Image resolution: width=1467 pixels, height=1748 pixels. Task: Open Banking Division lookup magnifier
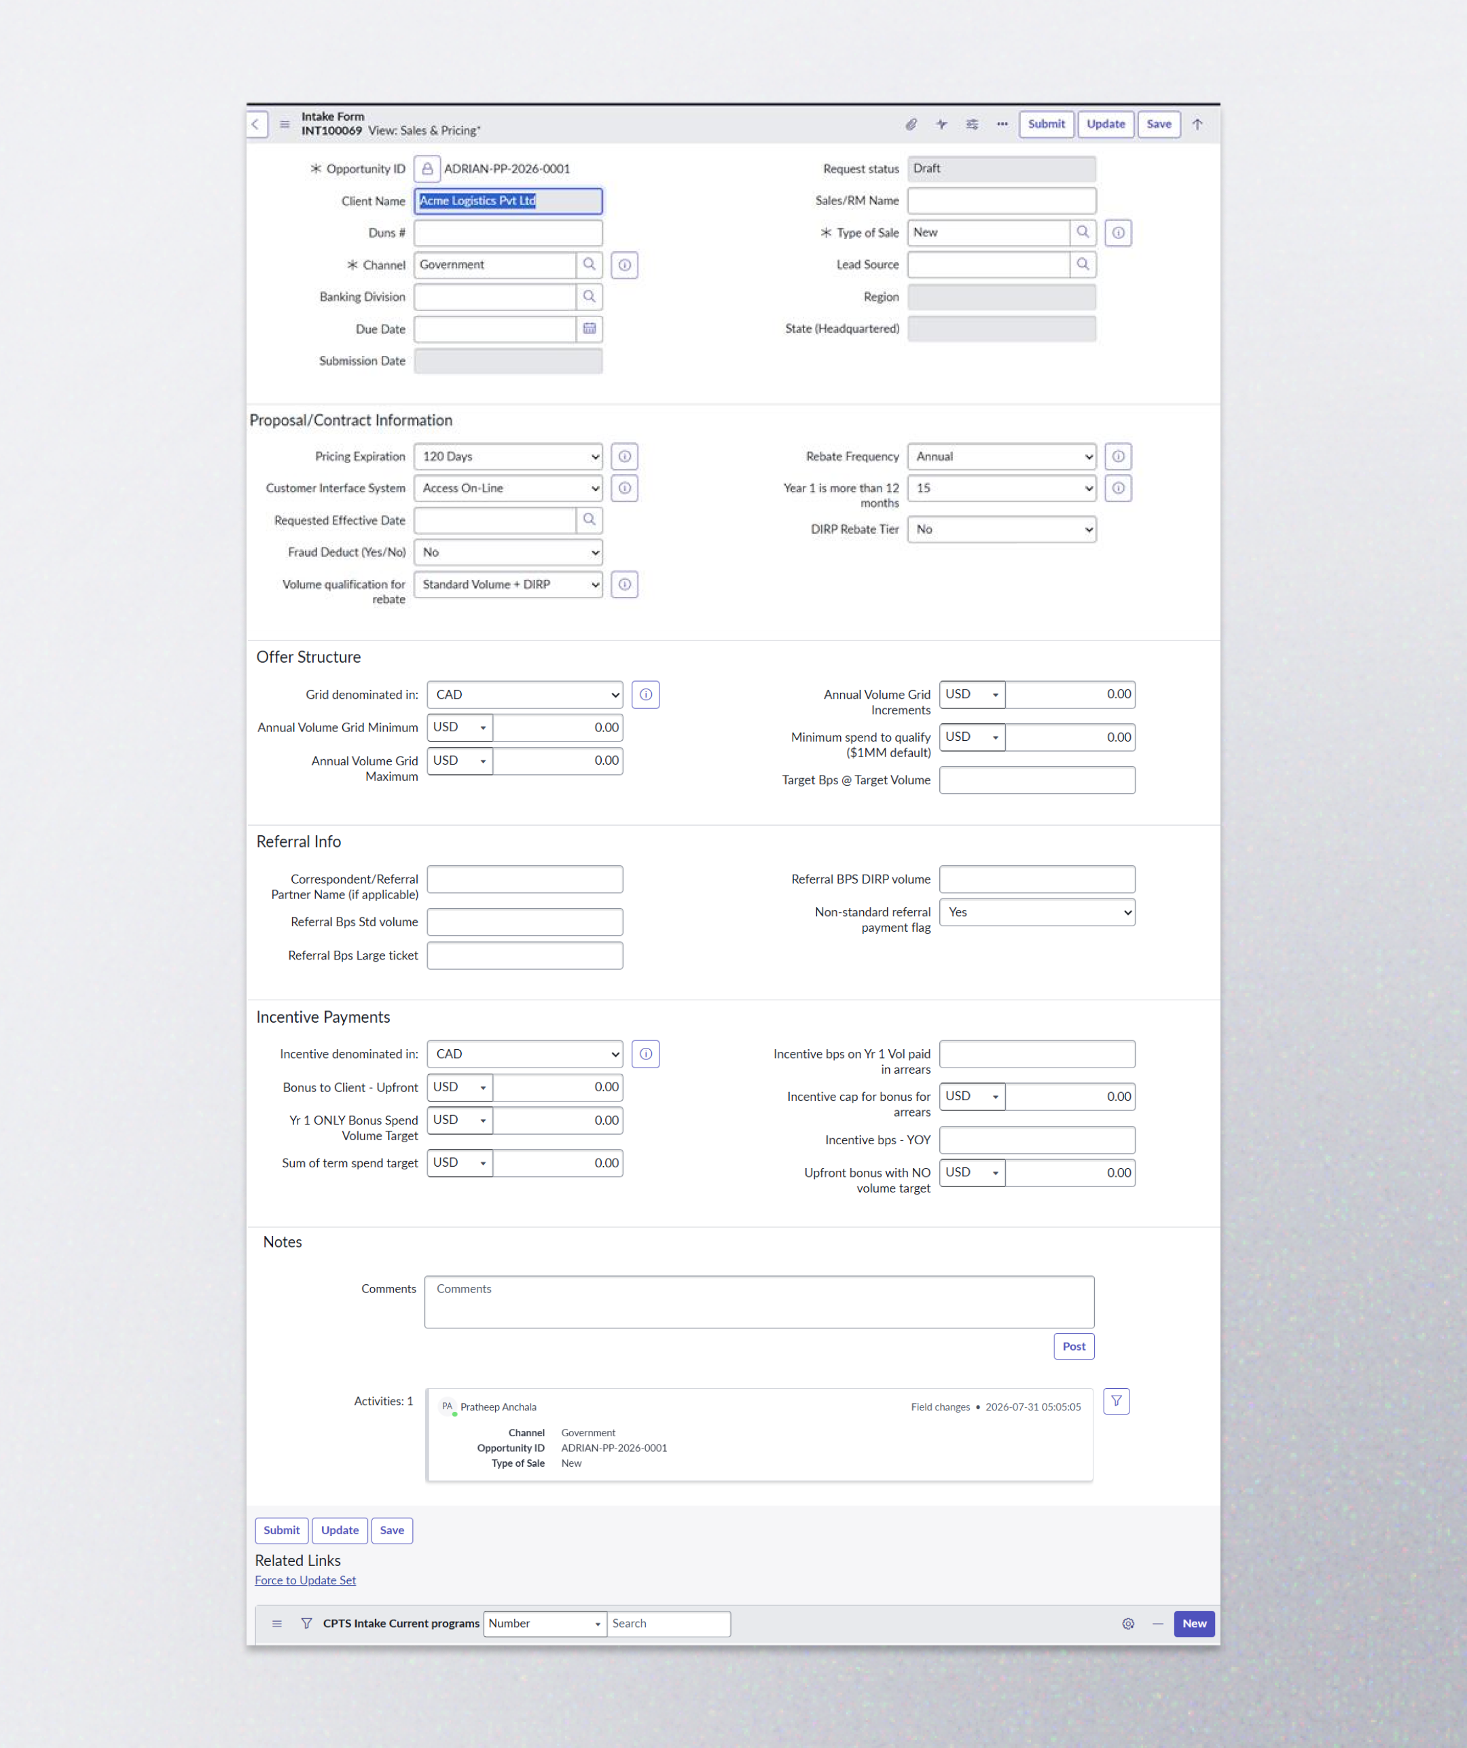coord(590,297)
